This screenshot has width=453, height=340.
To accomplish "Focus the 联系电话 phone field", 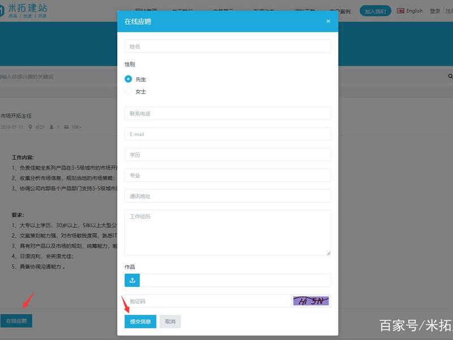I will 228,113.
